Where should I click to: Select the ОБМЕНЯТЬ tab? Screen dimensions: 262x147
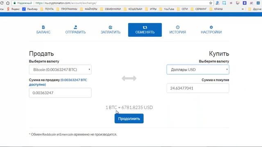[x=145, y=30]
